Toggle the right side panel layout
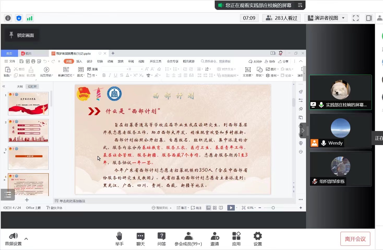 369,18
